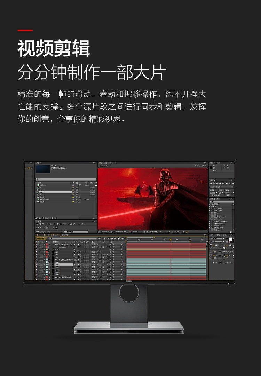This screenshot has width=261, height=376.
Task: Switch to the Audio tab beside Info
Action: [218, 163]
